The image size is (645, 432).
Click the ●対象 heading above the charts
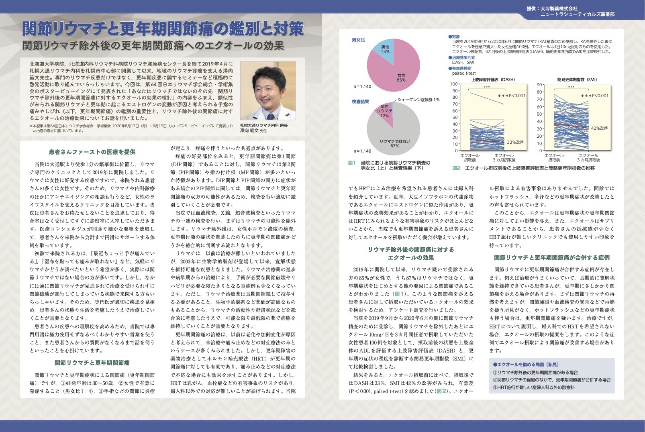pyautogui.click(x=454, y=37)
